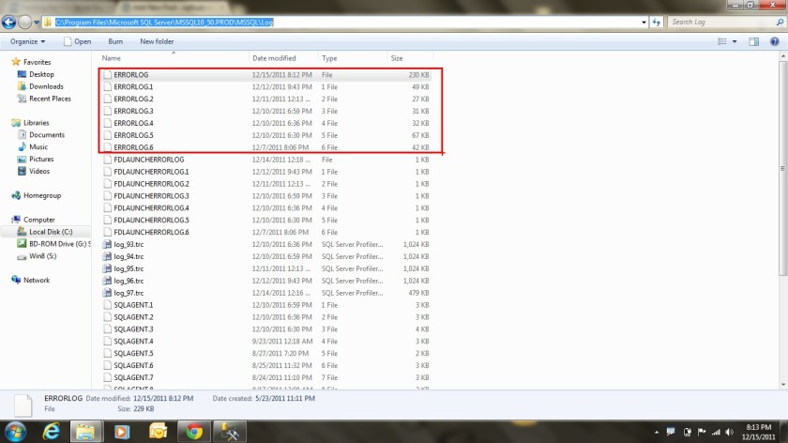Click the Help question mark icon
This screenshot has width=788, height=443.
pos(776,41)
